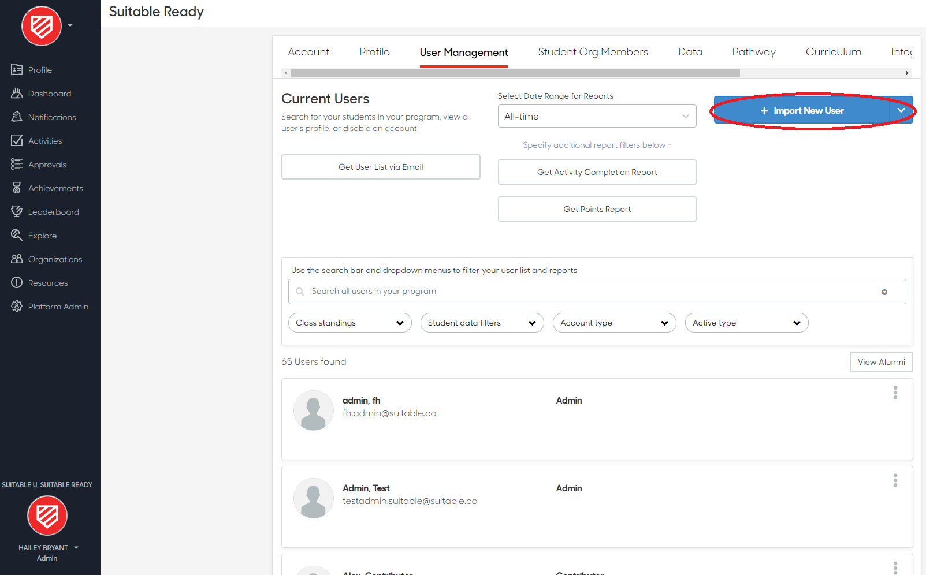Click the Suitable shield logo at top left
This screenshot has width=926, height=575.
[x=42, y=26]
